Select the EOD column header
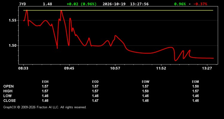 pyautogui.click(x=95, y=82)
